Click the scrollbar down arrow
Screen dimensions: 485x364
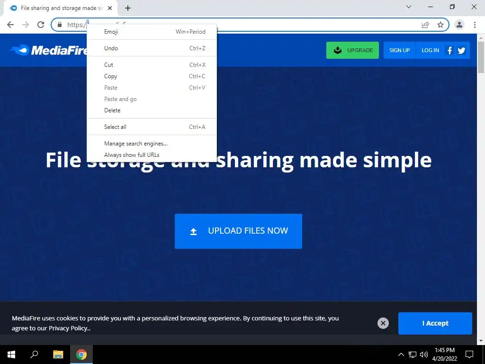click(481, 341)
